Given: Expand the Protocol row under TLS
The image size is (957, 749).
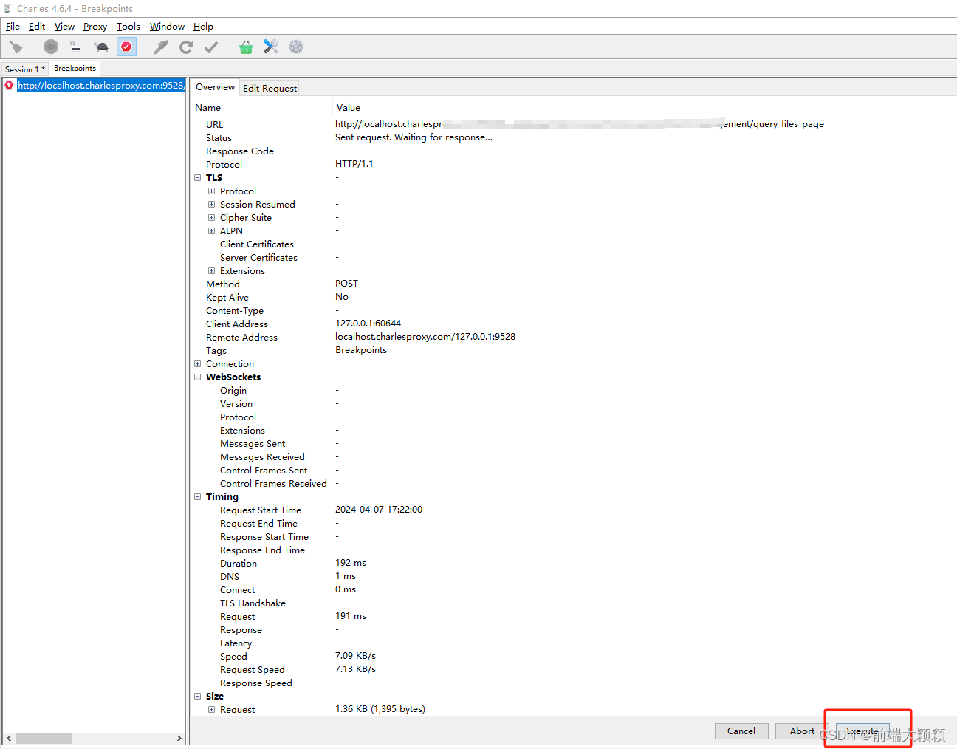Looking at the screenshot, I should pos(211,191).
